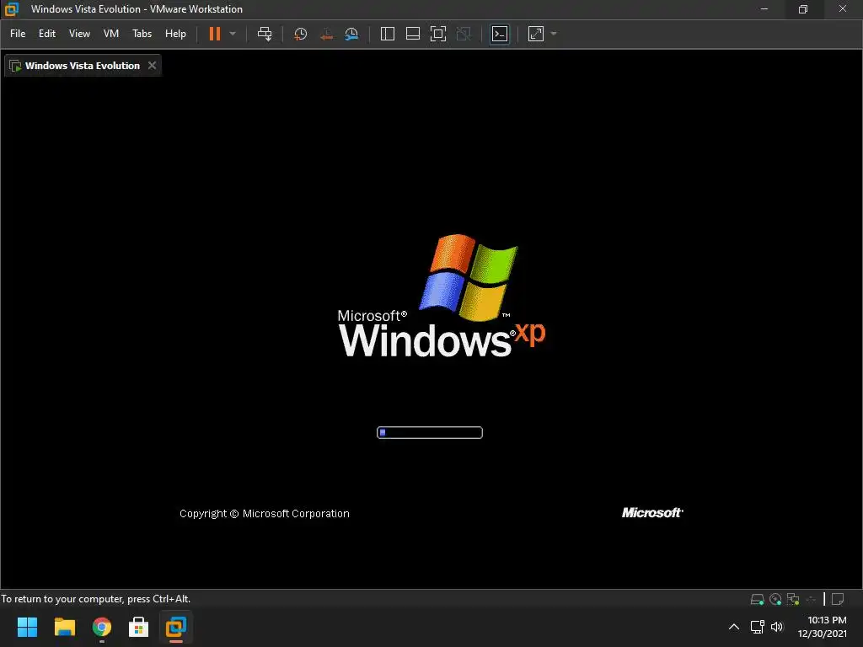Open the clock showing 10:13 PM
Image resolution: width=863 pixels, height=647 pixels.
[823, 627]
